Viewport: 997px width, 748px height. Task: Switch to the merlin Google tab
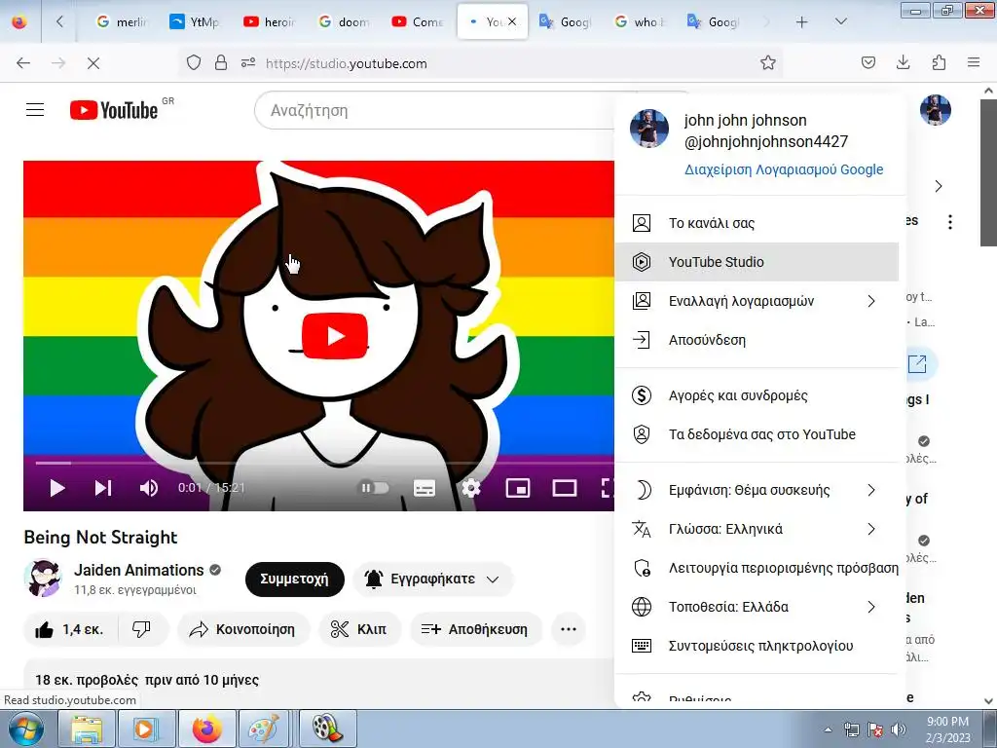121,22
